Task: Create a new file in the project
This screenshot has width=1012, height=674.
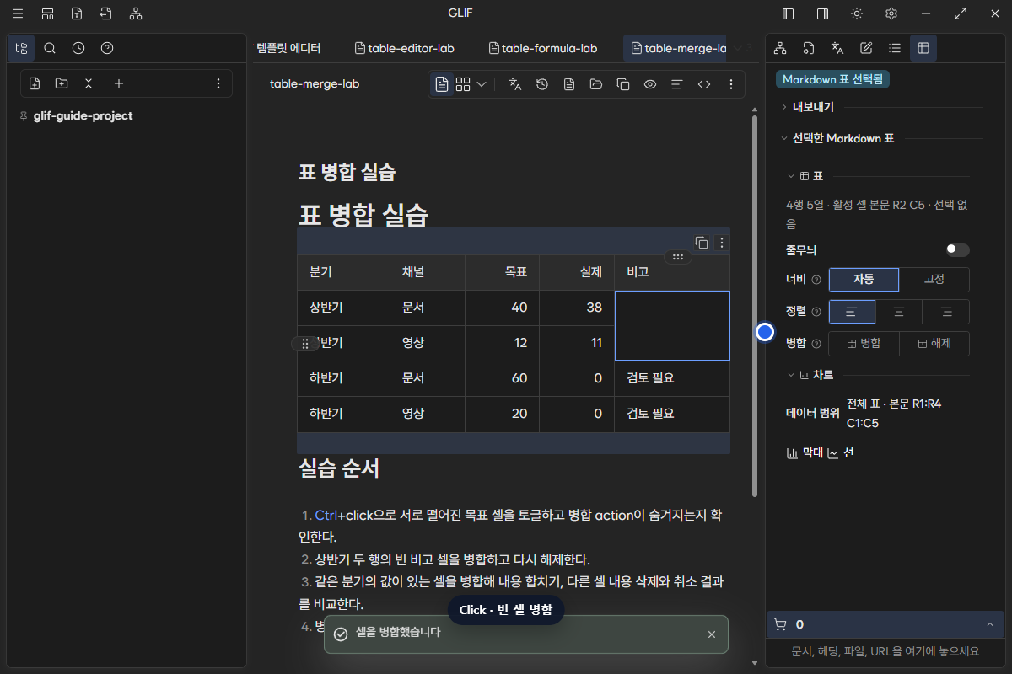Action: coord(35,83)
